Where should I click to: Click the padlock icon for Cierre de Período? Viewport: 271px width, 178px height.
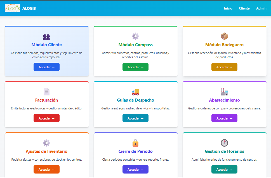135,143
